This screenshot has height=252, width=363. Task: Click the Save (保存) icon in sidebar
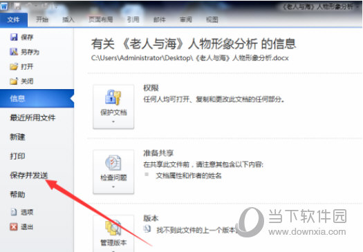point(14,37)
